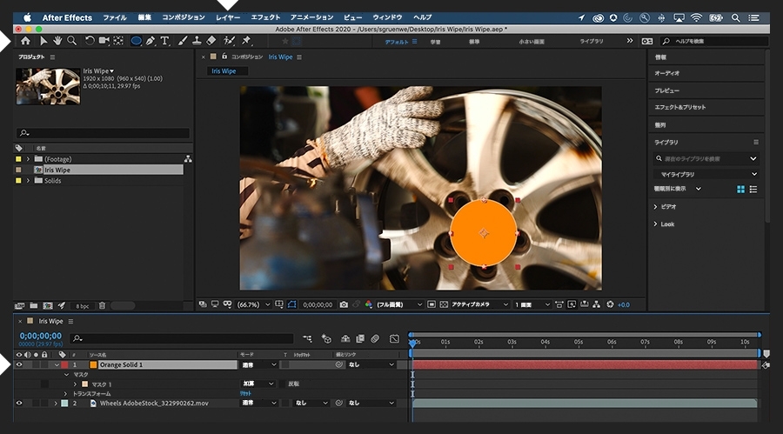Activate the Zoom tool in the toolbar

point(71,41)
